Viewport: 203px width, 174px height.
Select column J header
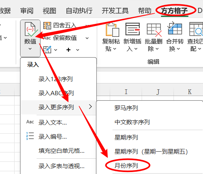click(158, 92)
